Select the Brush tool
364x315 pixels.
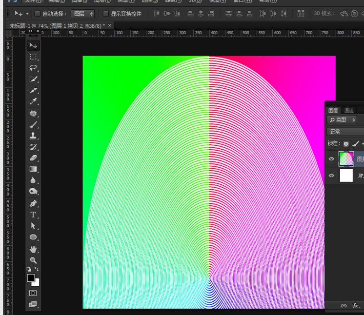[x=33, y=124]
